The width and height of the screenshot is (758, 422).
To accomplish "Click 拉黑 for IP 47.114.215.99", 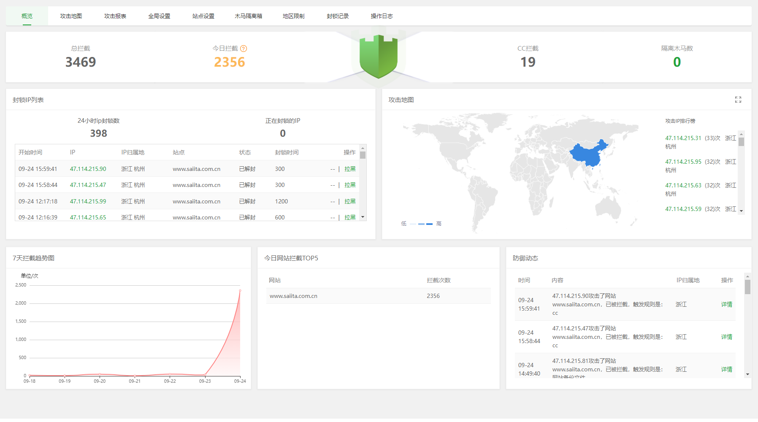I will (350, 201).
